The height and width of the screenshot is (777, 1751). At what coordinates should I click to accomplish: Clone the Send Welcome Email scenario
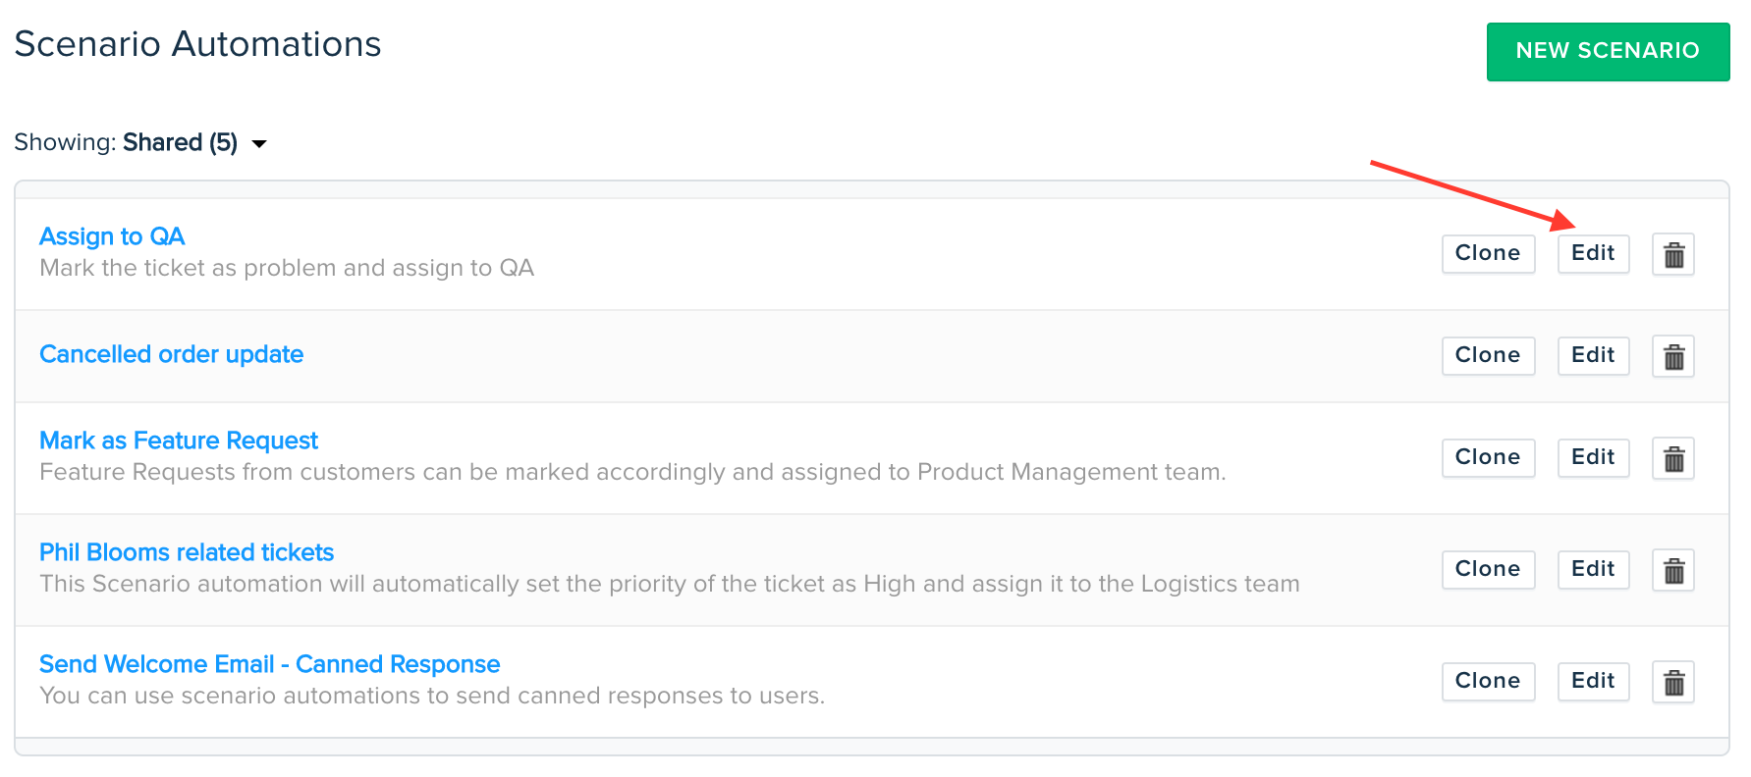pyautogui.click(x=1487, y=681)
